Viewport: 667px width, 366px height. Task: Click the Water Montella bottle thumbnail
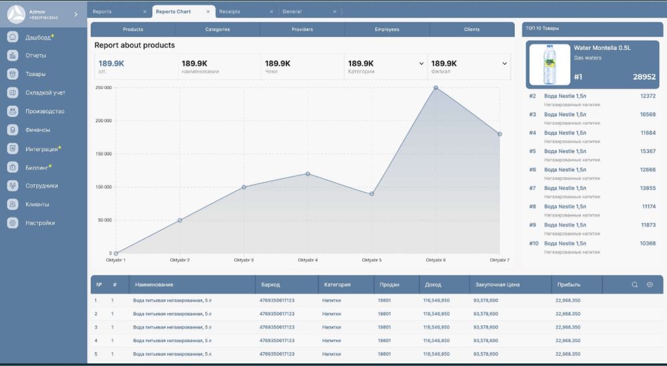click(550, 65)
